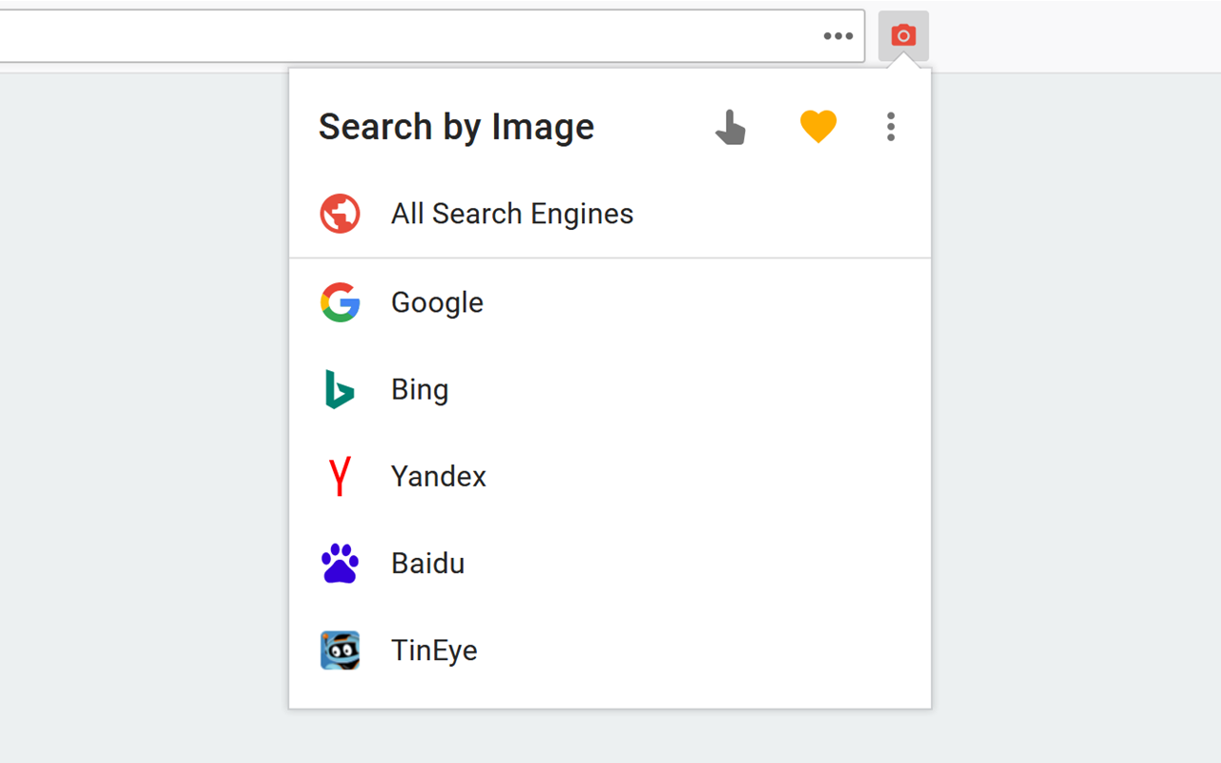Click the red globe icon
Screen dimensions: 1221x763
pos(340,214)
